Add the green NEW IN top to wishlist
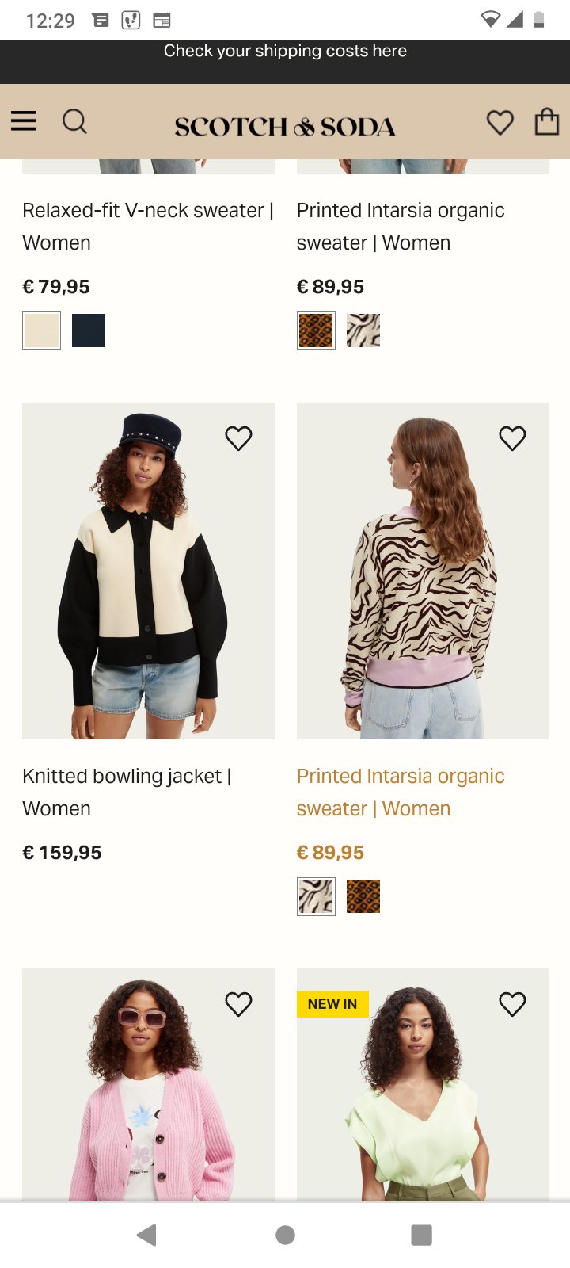The width and height of the screenshot is (570, 1268). pyautogui.click(x=512, y=1004)
